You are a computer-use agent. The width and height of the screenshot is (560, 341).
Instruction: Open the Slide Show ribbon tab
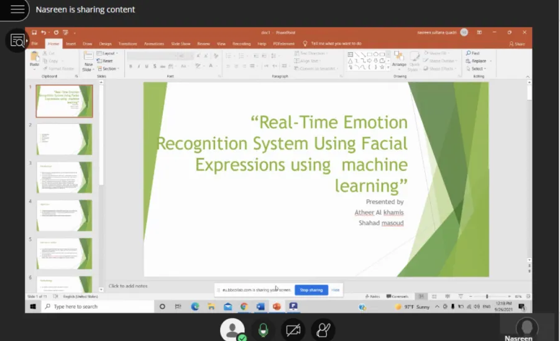point(181,44)
